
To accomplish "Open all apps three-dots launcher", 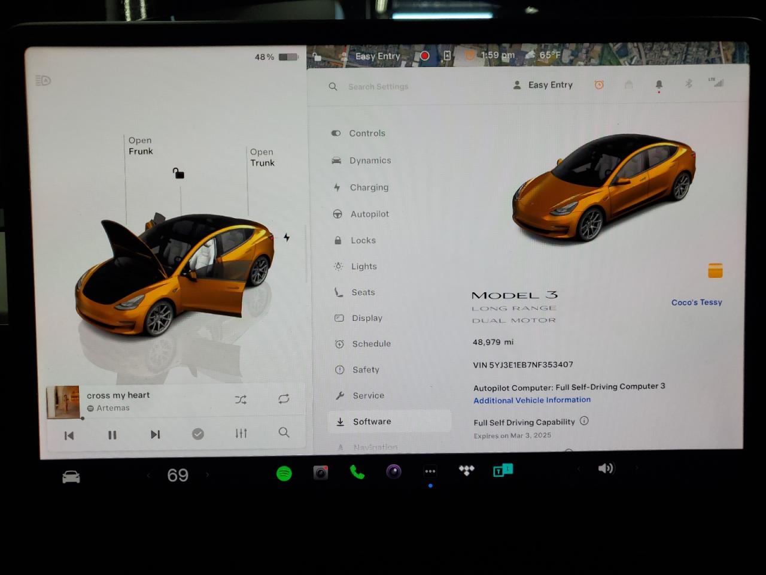I will click(430, 471).
